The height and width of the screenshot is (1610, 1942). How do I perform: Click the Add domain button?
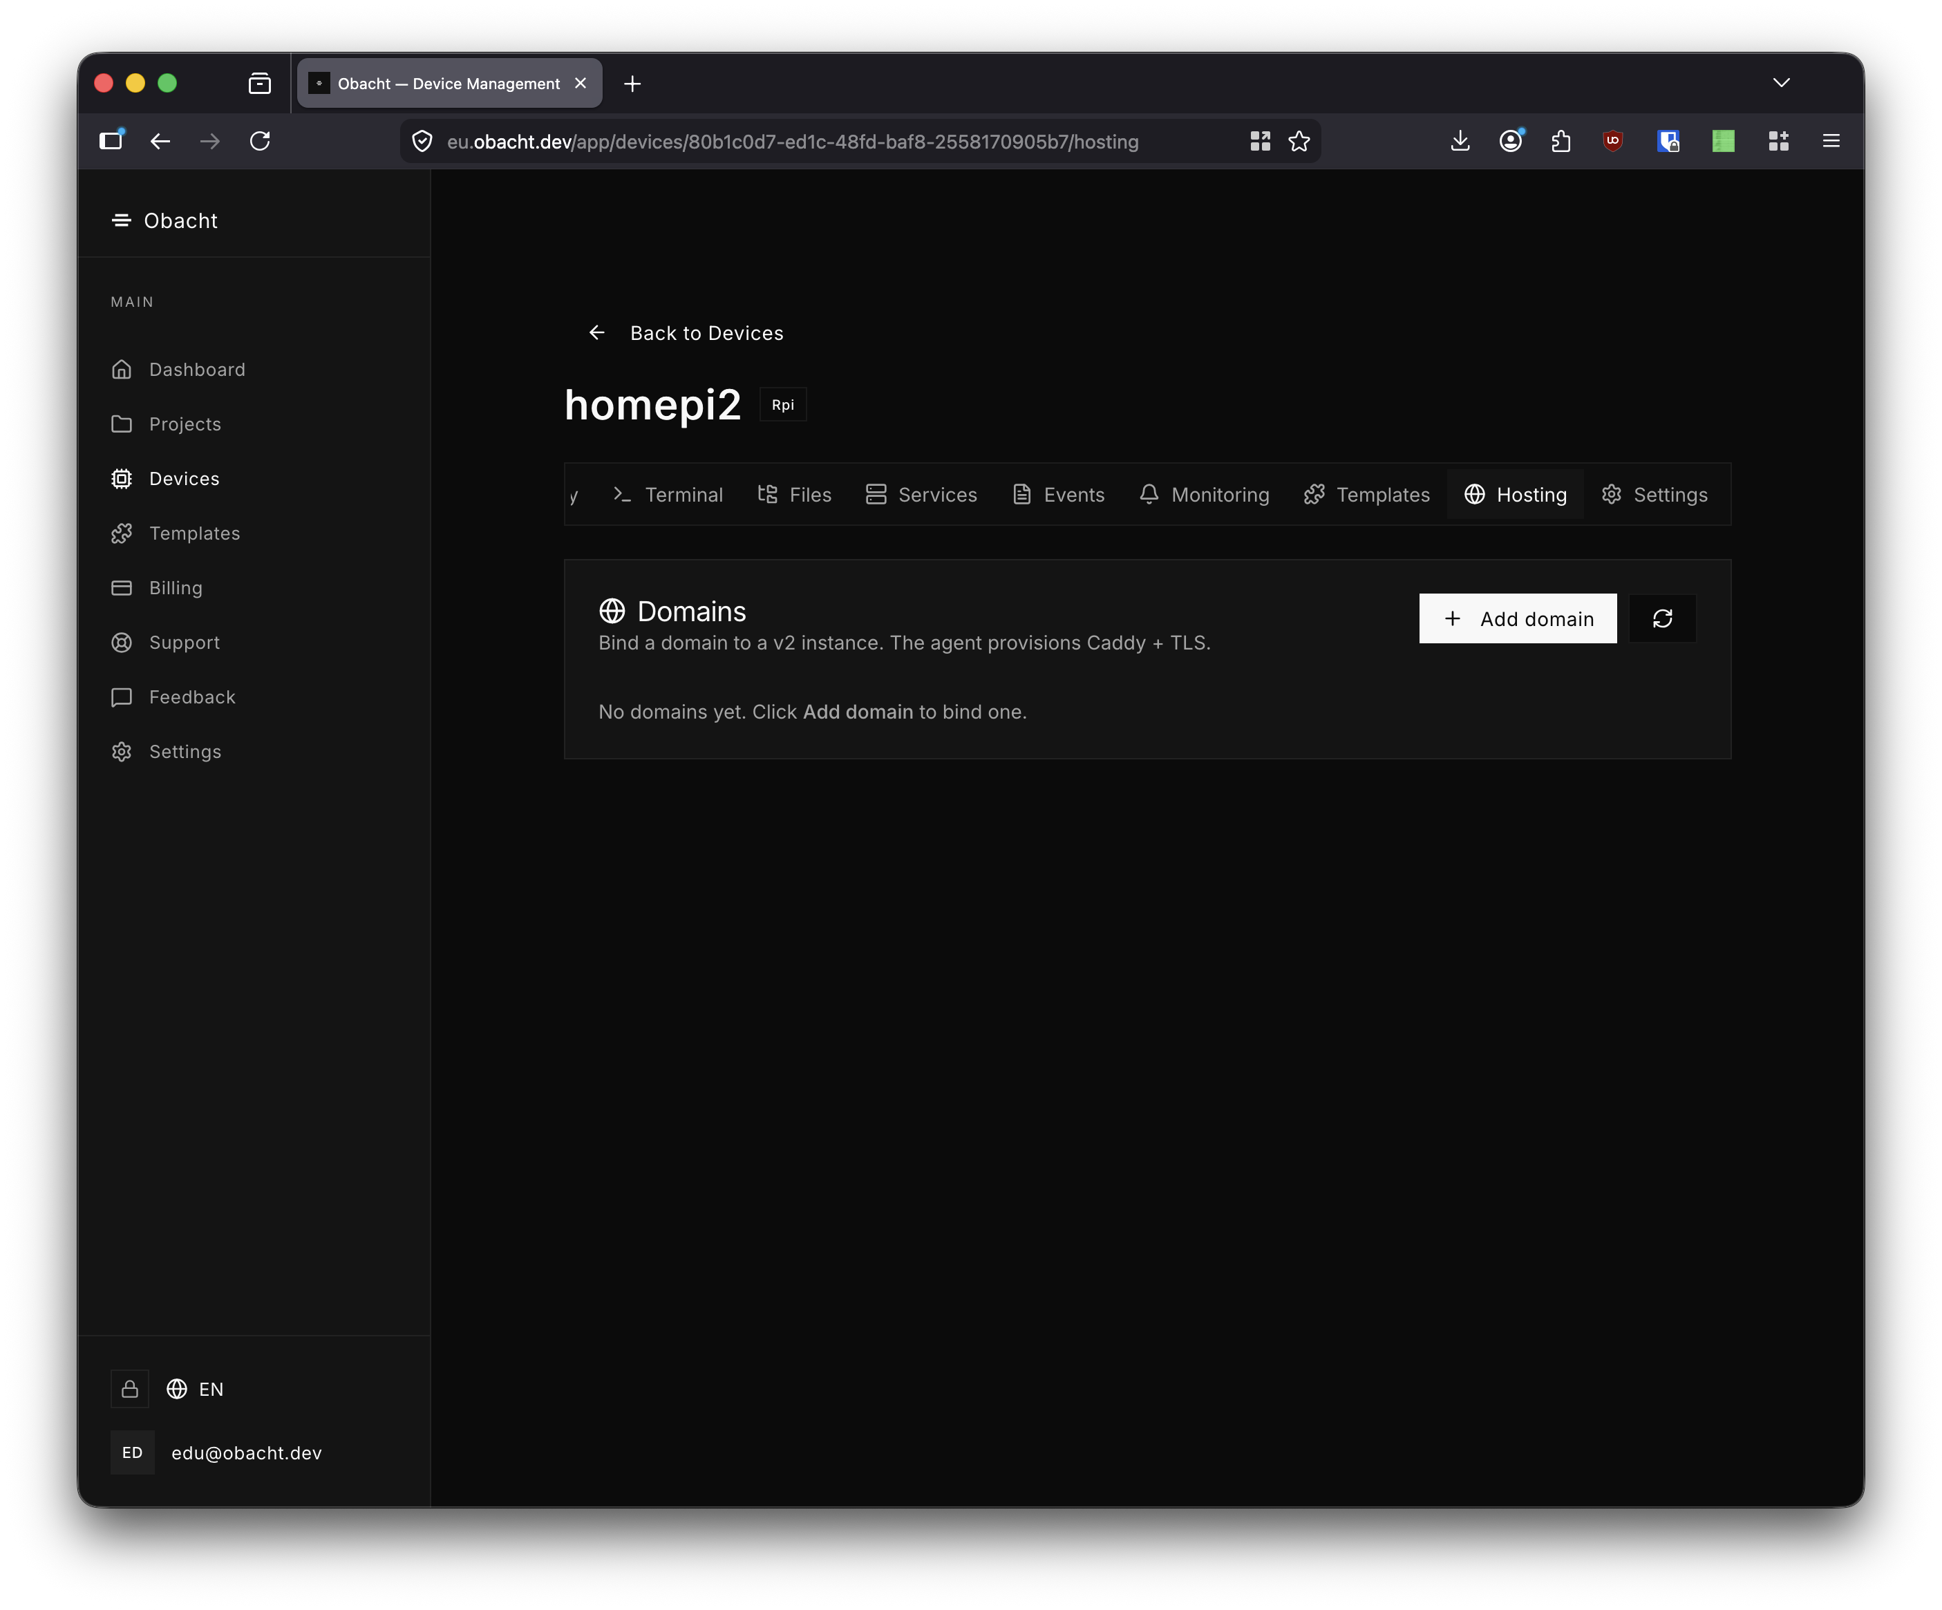point(1518,618)
